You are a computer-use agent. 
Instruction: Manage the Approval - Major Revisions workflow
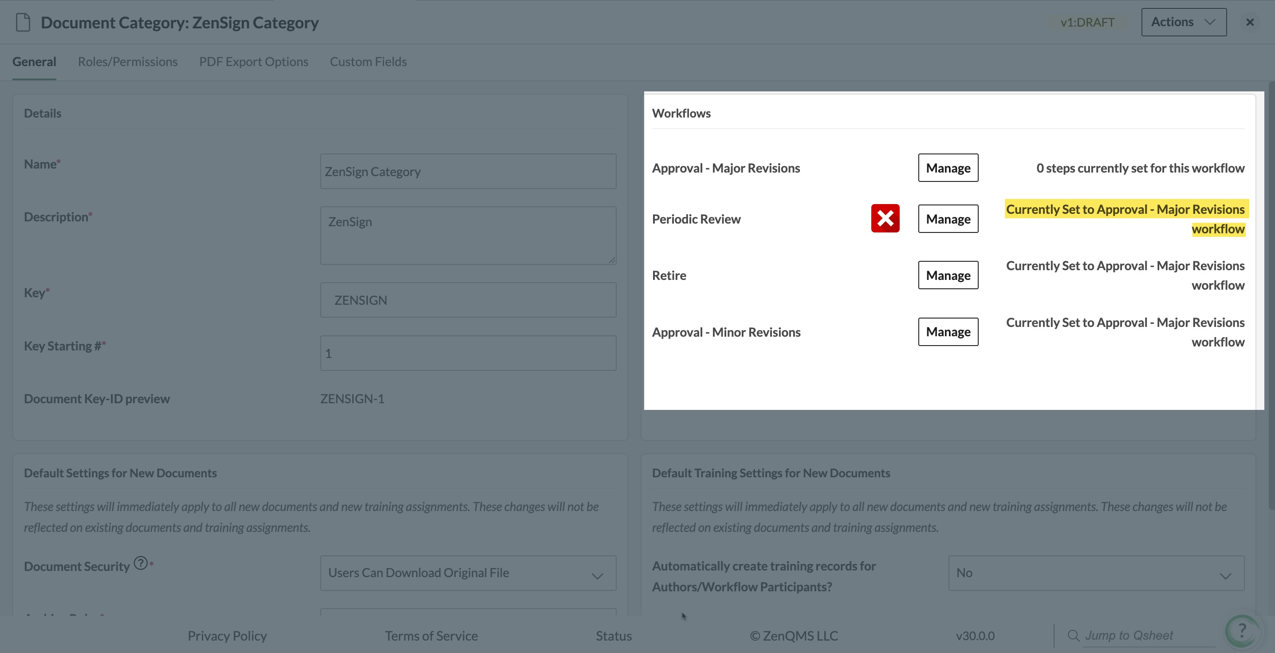coord(948,168)
